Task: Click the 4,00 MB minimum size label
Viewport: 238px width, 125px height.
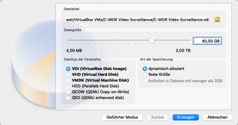Action: tap(74, 50)
